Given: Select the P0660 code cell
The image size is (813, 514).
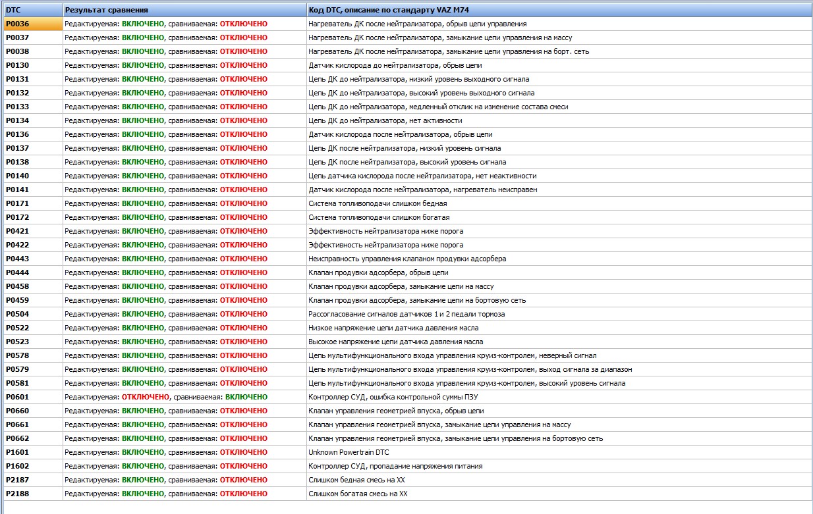Looking at the screenshot, I should click(x=33, y=411).
